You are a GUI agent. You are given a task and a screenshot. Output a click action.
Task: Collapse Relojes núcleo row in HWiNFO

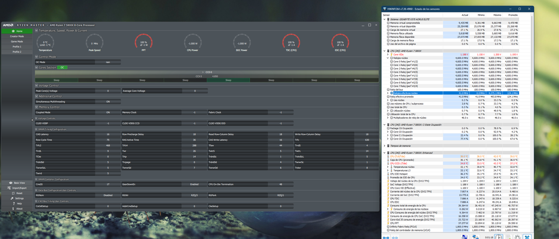click(388, 58)
